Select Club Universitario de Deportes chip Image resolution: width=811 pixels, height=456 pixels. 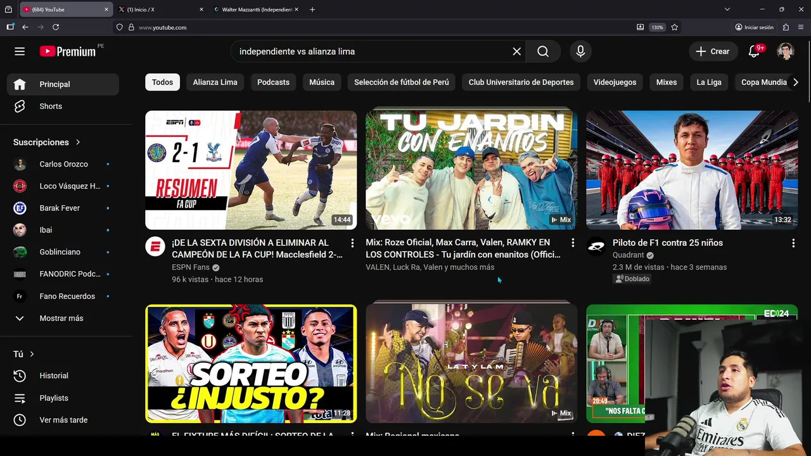click(x=521, y=82)
